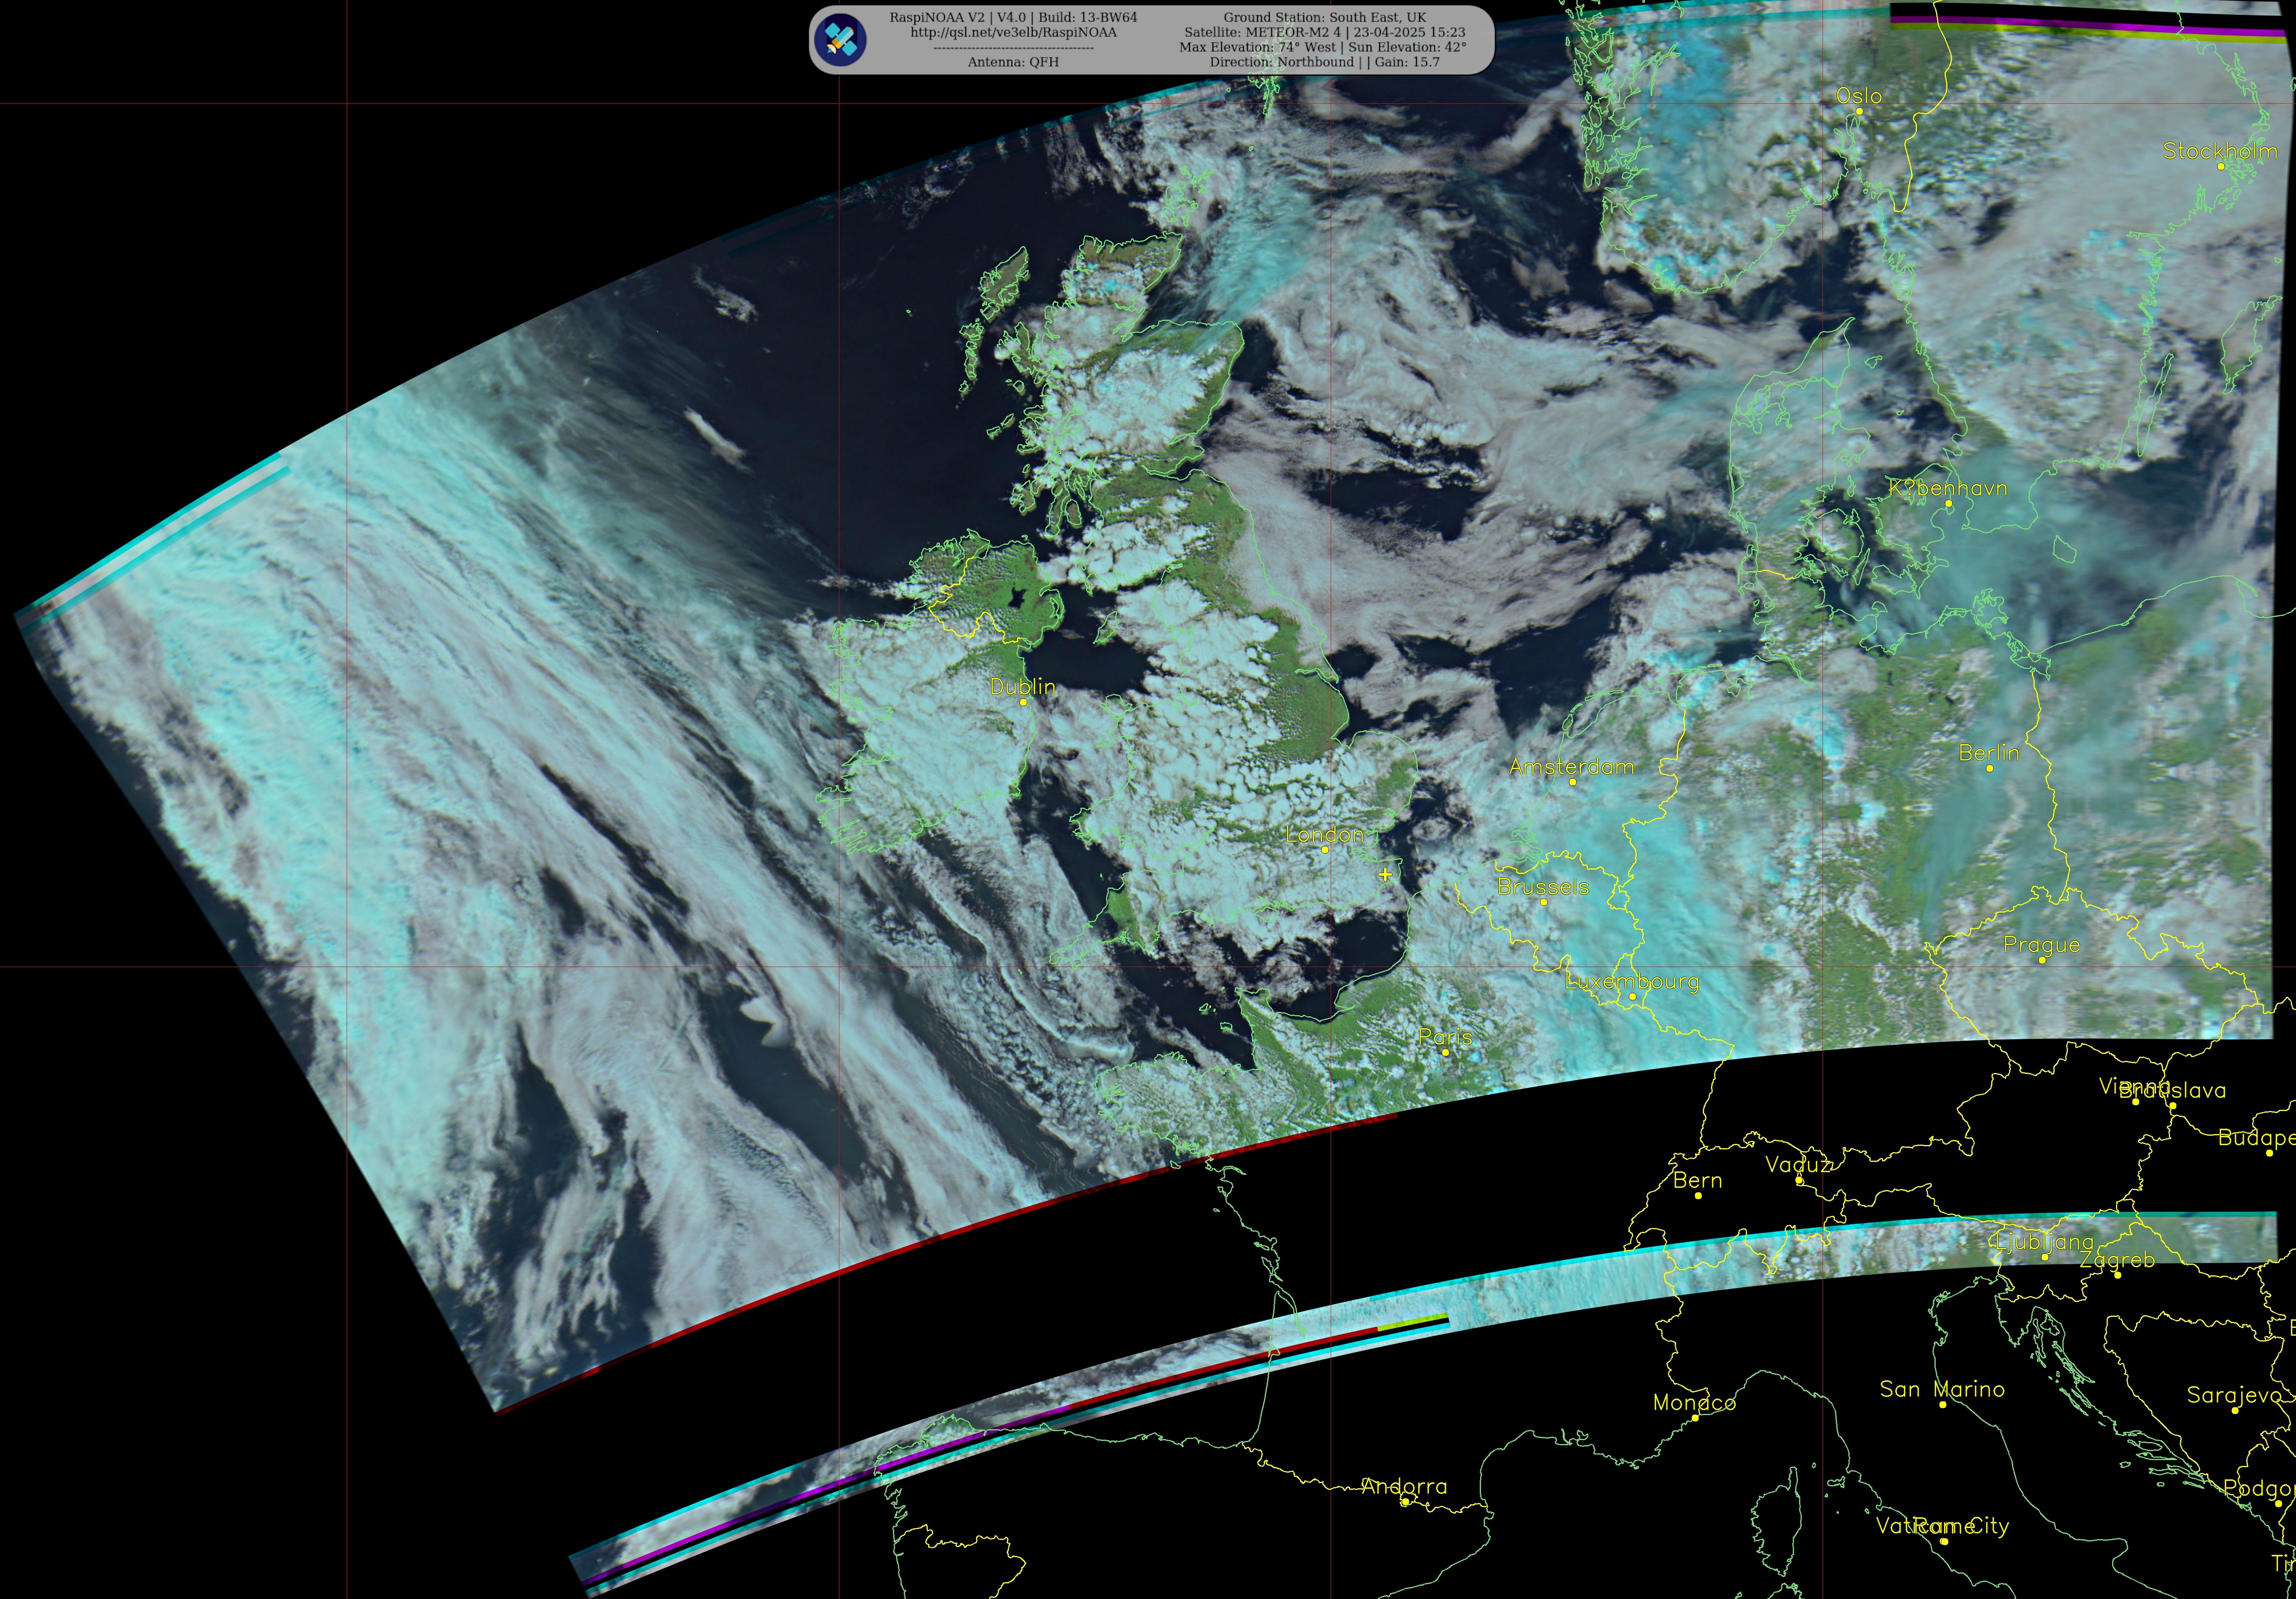Click the Brussels city label
This screenshot has height=1599, width=2296.
(x=1543, y=887)
